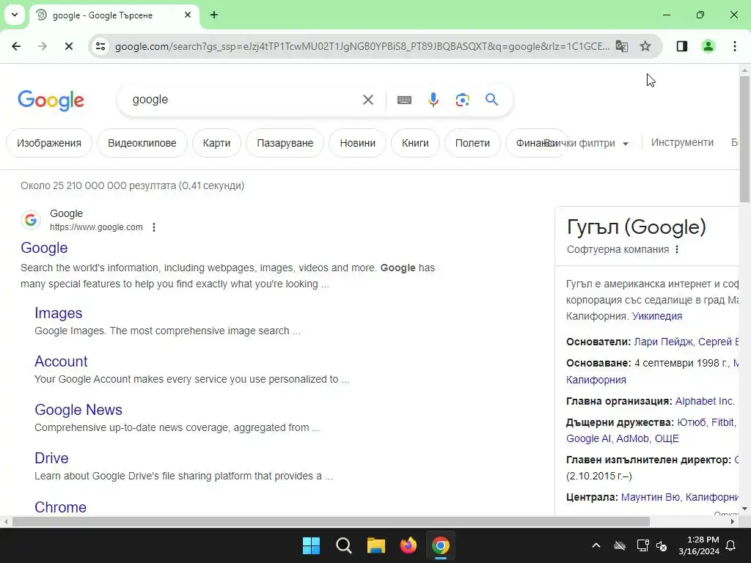The image size is (751, 563).
Task: Open a new browser tab
Action: click(x=214, y=15)
